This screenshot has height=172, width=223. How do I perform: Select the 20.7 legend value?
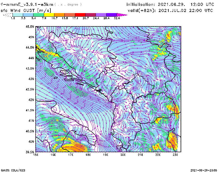click(86, 18)
